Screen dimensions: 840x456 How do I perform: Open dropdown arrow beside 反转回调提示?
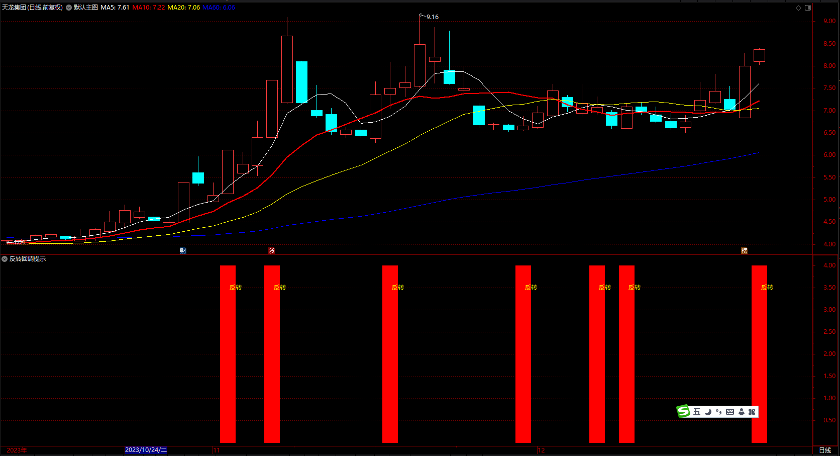click(x=5, y=259)
